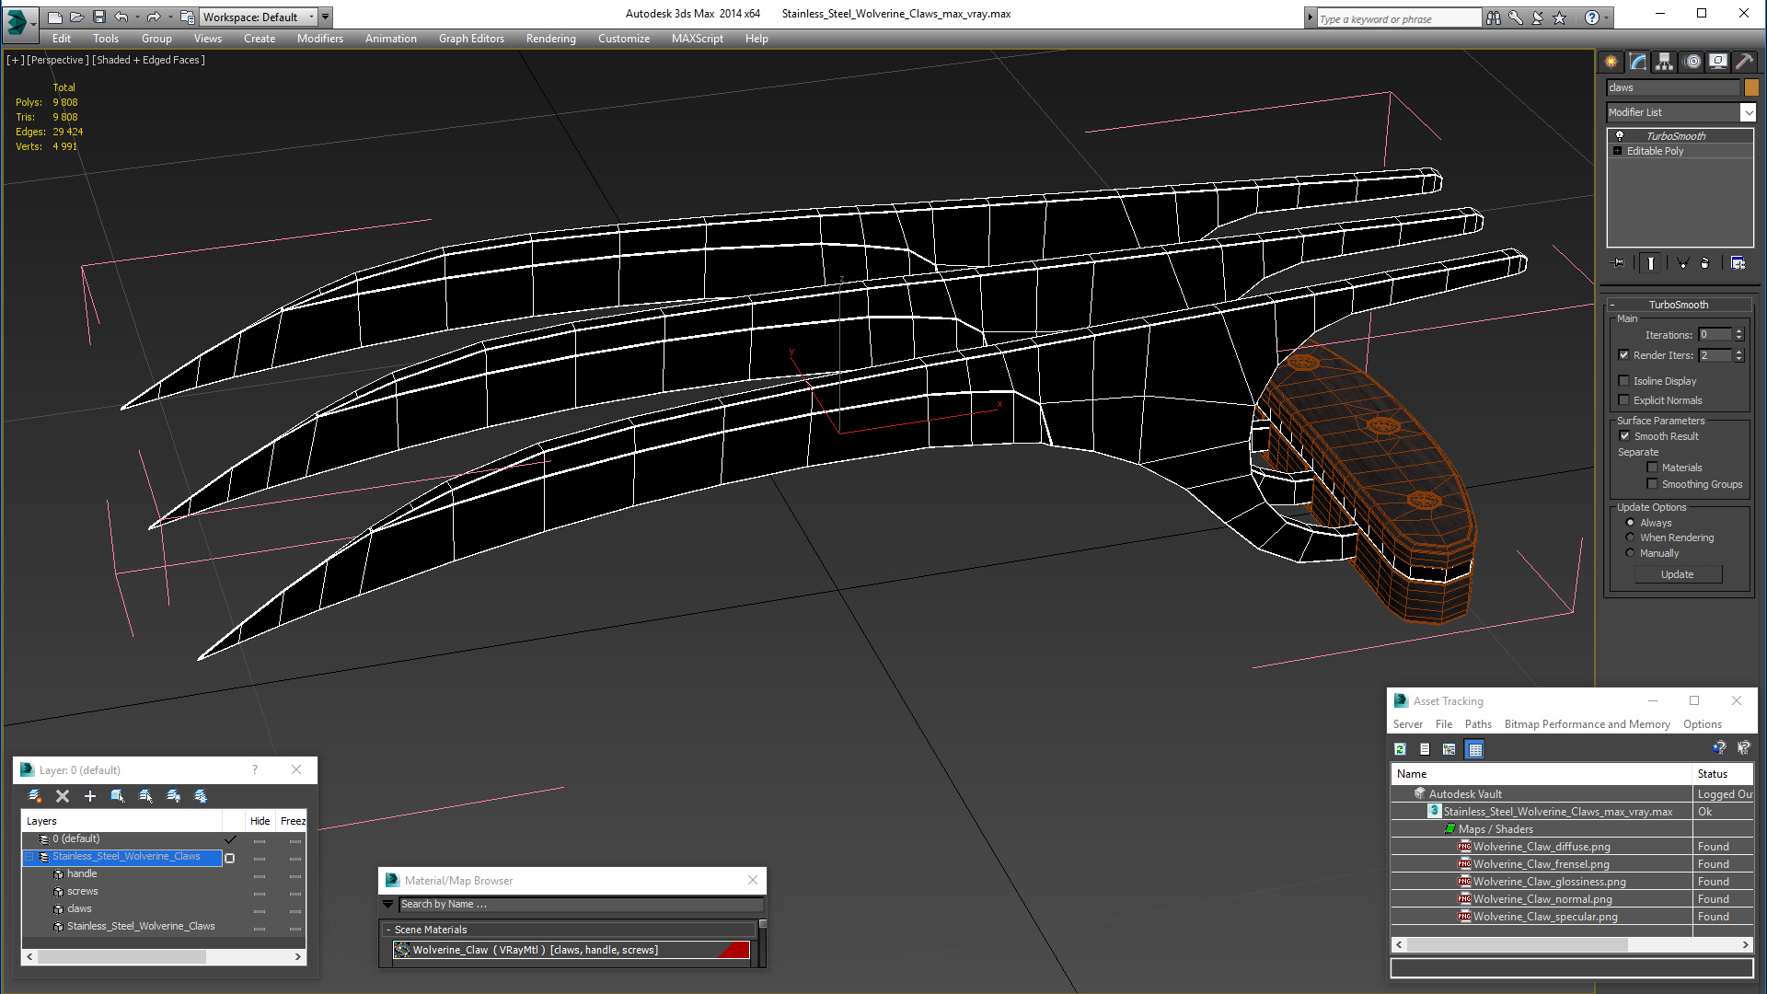
Task: Open the Rendering menu
Action: click(550, 39)
